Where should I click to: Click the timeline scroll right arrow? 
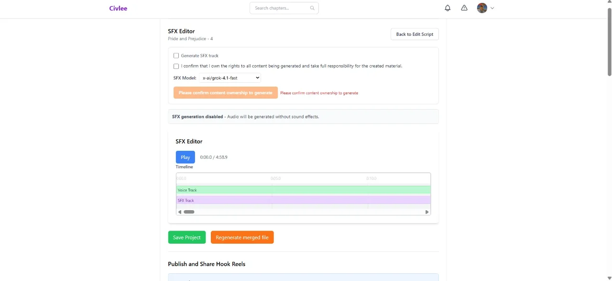(427, 212)
